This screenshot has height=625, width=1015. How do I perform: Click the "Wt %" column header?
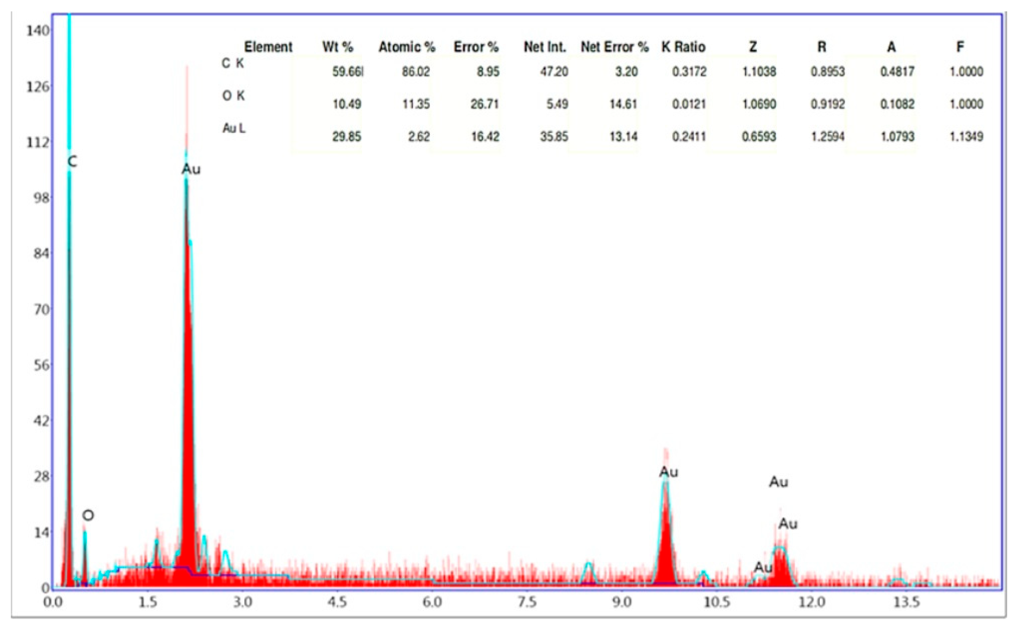(338, 47)
